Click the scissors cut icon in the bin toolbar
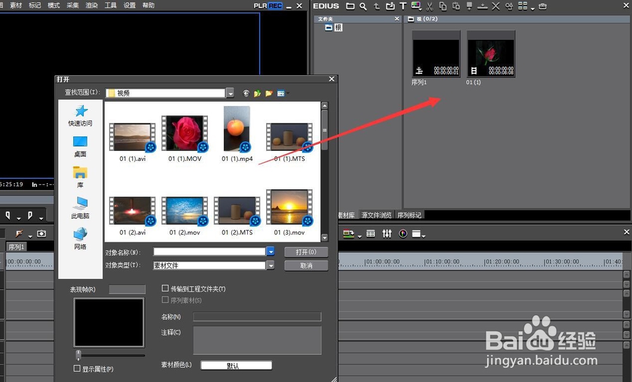Screen dimensions: 632x382 430,6
